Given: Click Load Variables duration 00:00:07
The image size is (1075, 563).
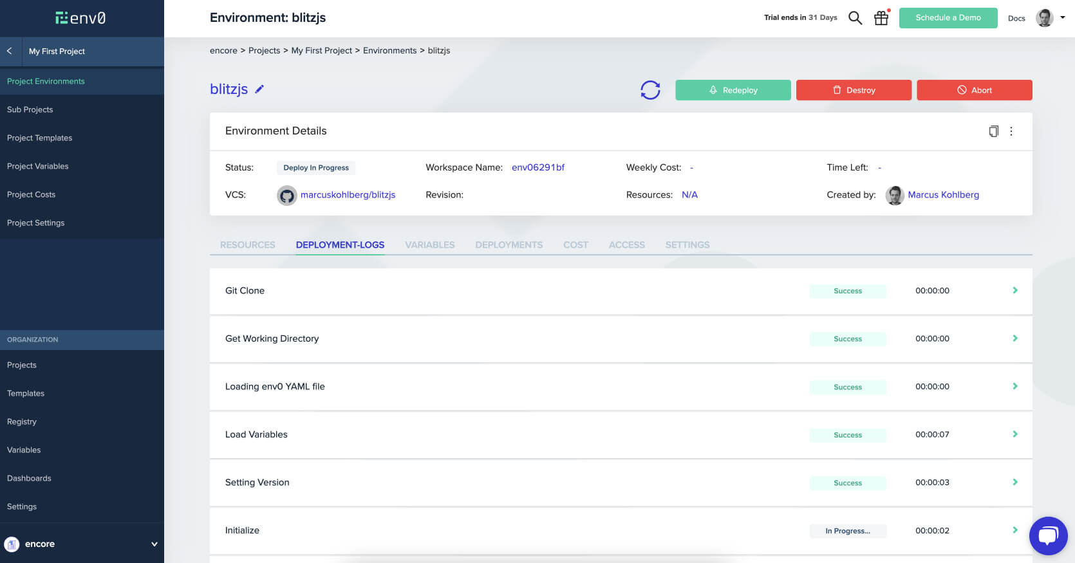Looking at the screenshot, I should (x=932, y=434).
